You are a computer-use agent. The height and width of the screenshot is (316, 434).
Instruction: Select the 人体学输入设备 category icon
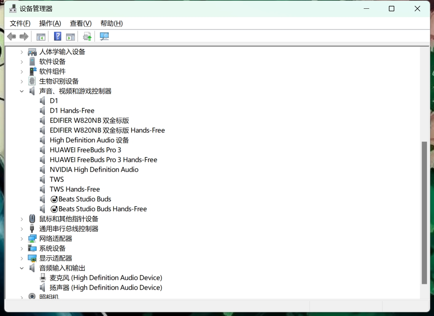point(32,52)
